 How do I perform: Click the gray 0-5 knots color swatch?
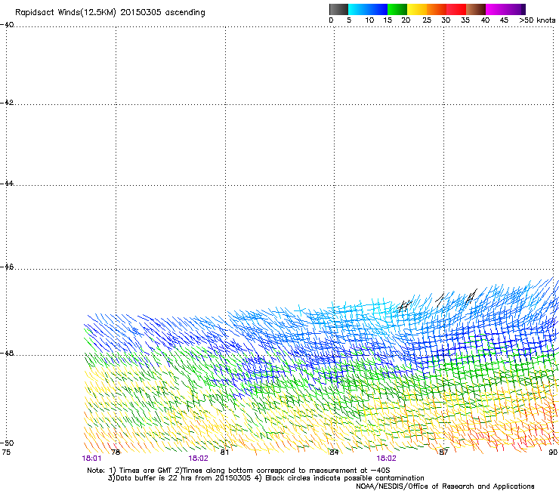pos(338,9)
